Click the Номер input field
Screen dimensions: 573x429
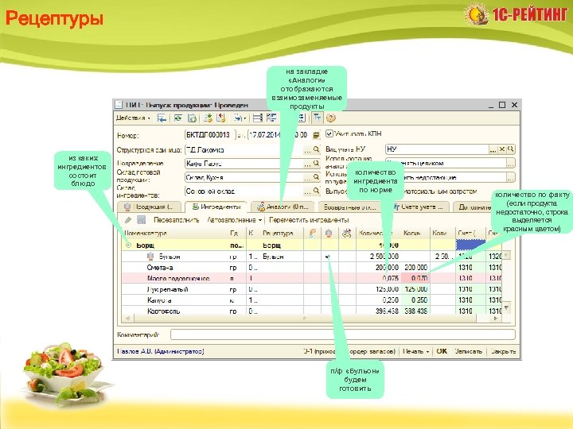coord(210,135)
